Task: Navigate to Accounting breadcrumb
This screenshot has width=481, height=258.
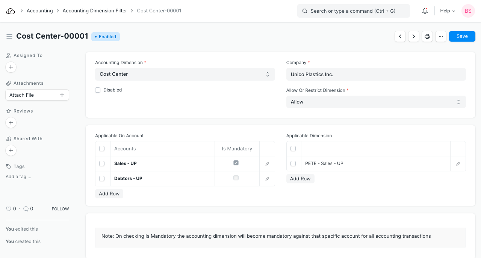Action: click(x=39, y=11)
